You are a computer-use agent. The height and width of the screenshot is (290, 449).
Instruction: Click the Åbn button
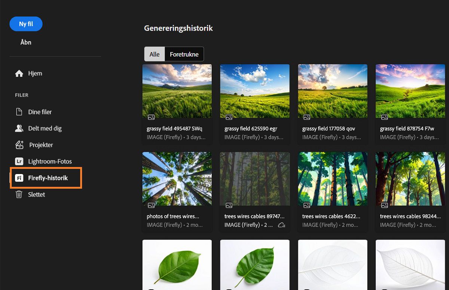click(26, 42)
